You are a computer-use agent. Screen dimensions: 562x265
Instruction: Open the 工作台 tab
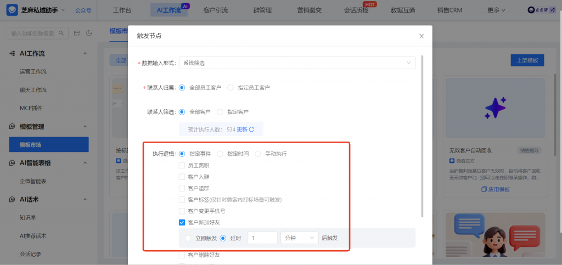[122, 10]
